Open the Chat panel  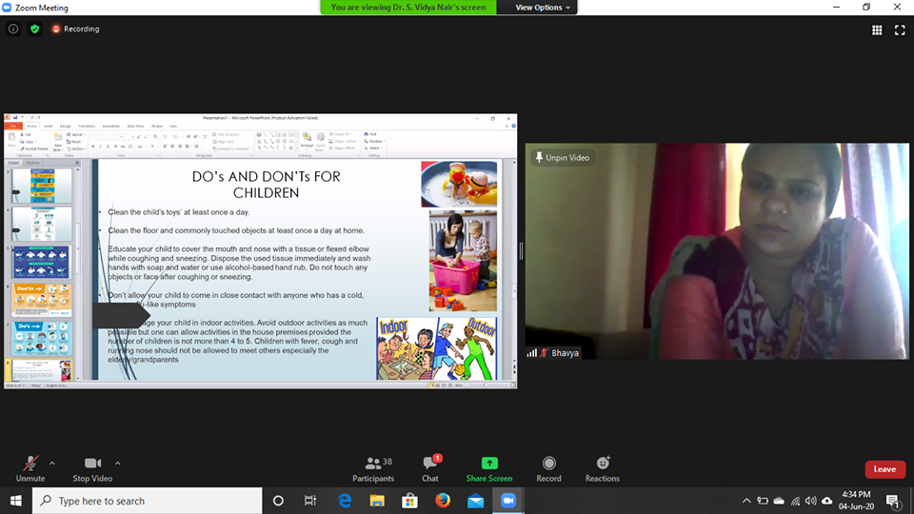(x=430, y=467)
